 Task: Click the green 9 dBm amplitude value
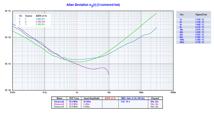(86, 107)
